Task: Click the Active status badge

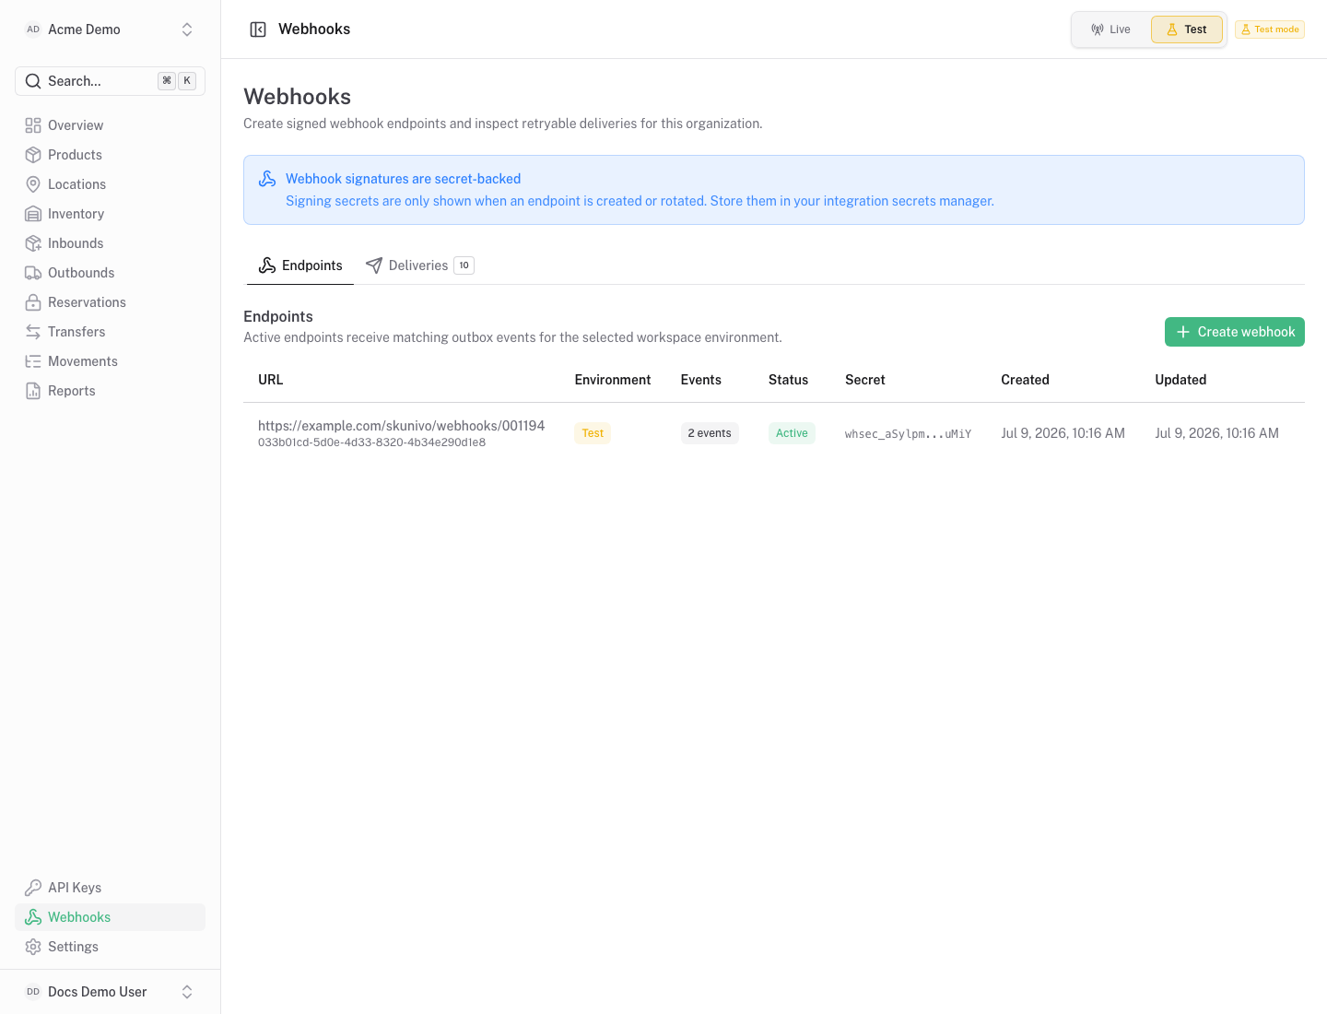Action: click(x=792, y=433)
